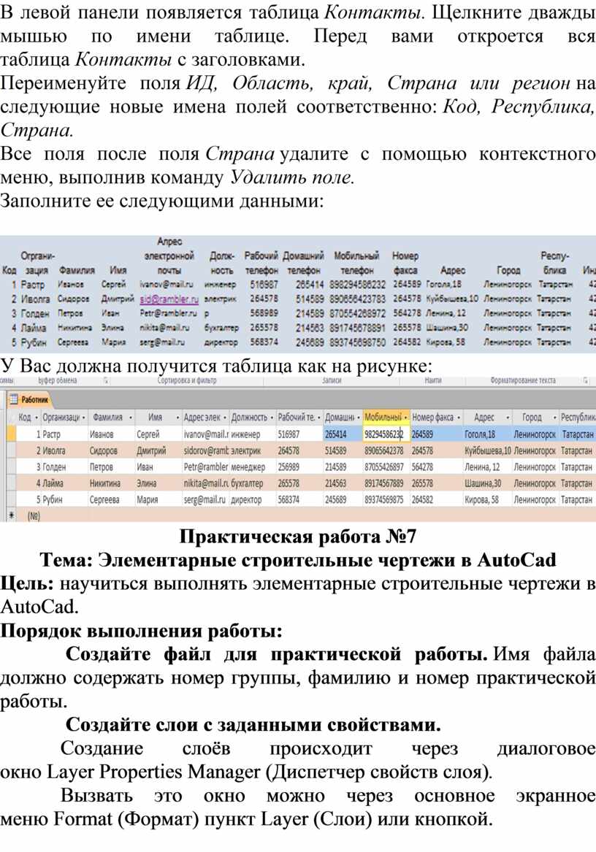Click the Куйбышева,10 address cell in Работник table
The height and width of the screenshot is (852, 596).
point(488,450)
